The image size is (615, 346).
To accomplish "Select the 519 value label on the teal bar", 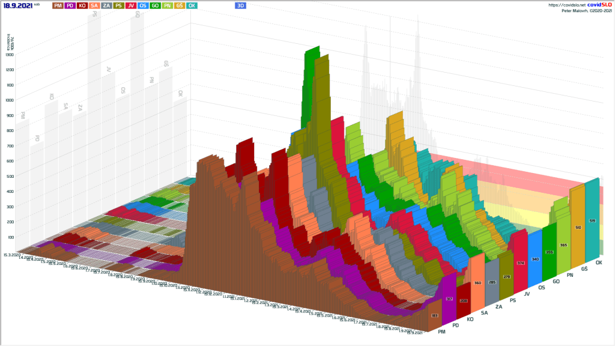I will click(592, 221).
